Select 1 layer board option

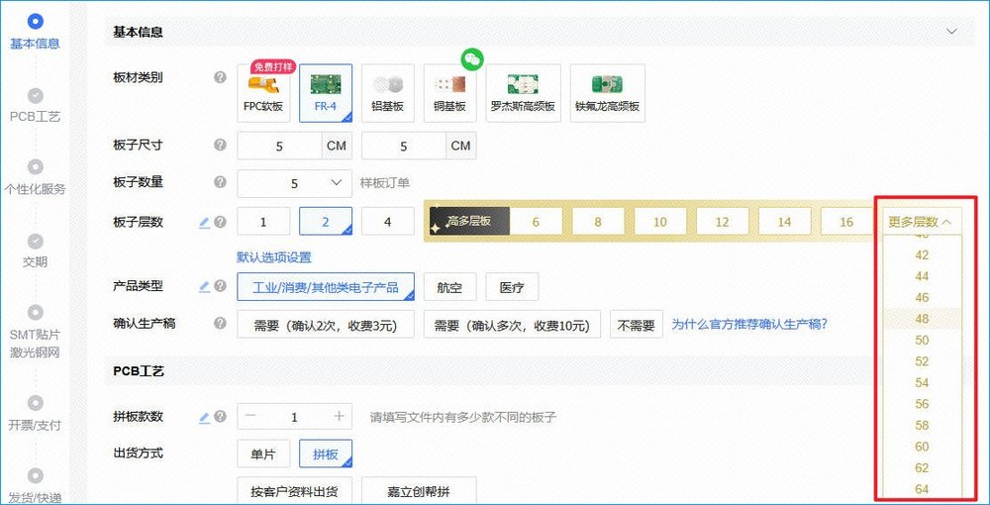(264, 222)
